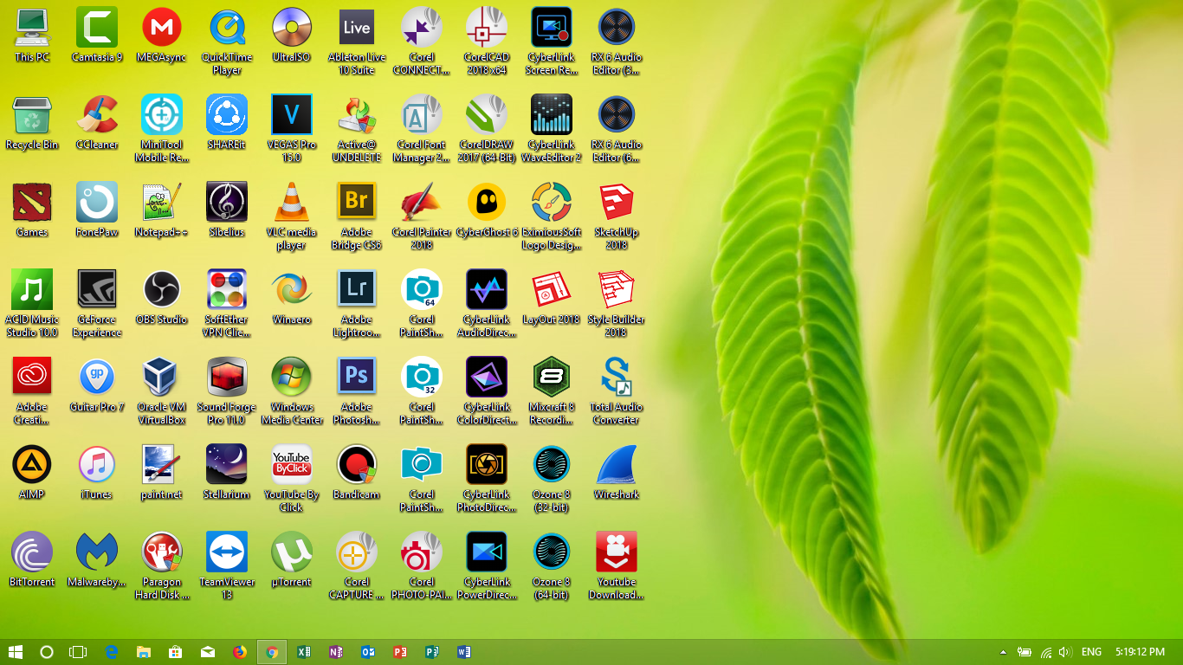Open CyberLink WaveEditor 2 icon
The height and width of the screenshot is (665, 1183).
pos(552,114)
